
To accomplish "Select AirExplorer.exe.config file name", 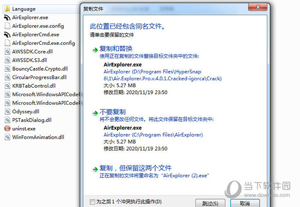I will pyautogui.click(x=38, y=26).
